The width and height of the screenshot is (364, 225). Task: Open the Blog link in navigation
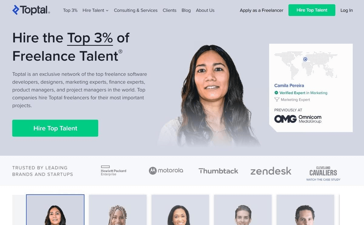pos(186,10)
